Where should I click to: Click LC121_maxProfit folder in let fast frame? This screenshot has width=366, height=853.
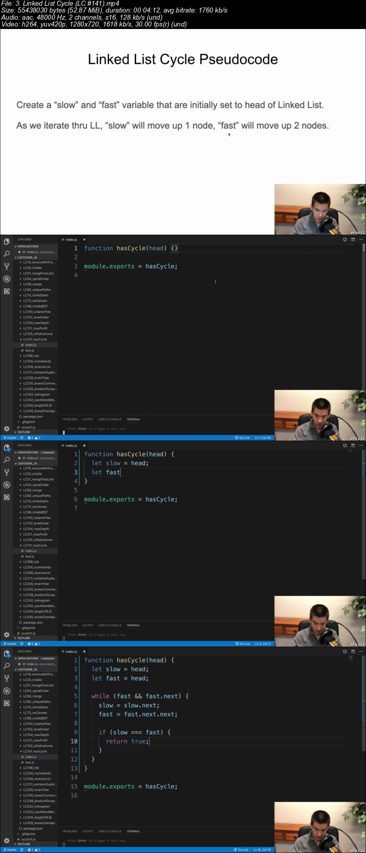pyautogui.click(x=36, y=534)
